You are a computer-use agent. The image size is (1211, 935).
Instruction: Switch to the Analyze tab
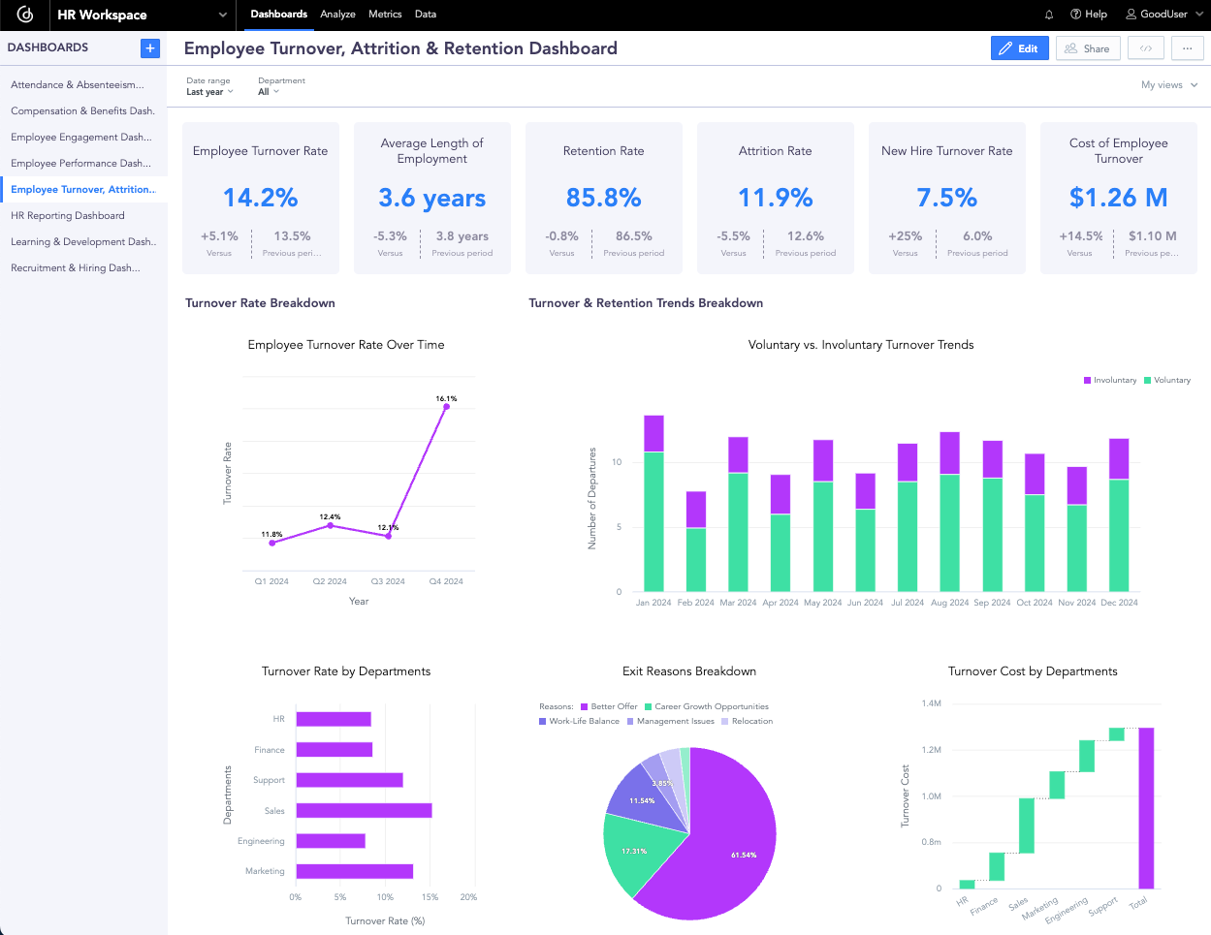337,15
